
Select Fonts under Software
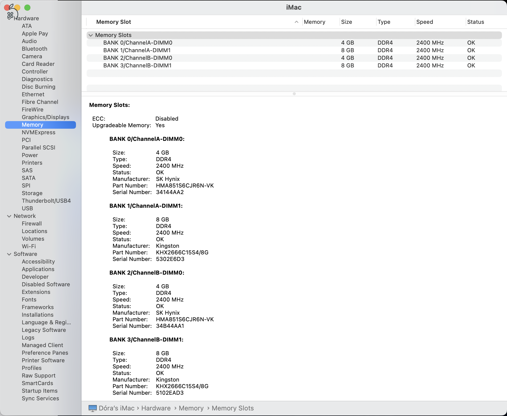(29, 300)
